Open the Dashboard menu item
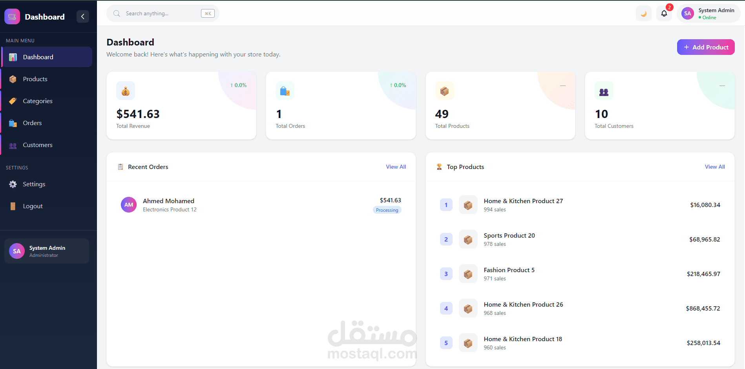The image size is (745, 369). pos(47,57)
